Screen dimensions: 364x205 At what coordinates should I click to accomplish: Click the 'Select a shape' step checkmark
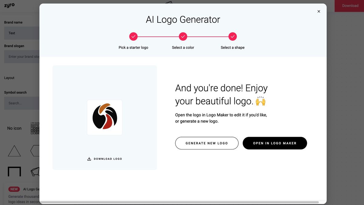232,36
